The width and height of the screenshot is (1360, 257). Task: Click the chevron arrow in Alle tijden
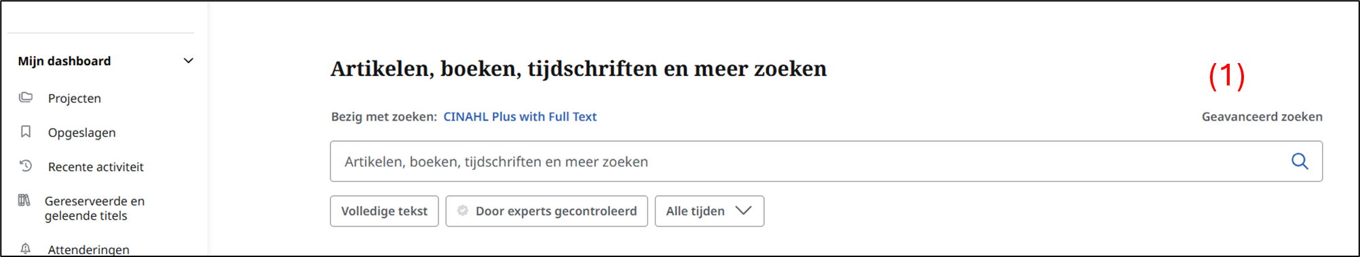point(744,211)
